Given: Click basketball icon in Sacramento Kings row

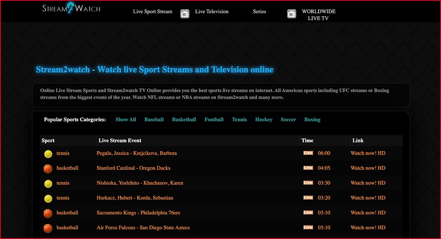Looking at the screenshot, I should point(48,213).
